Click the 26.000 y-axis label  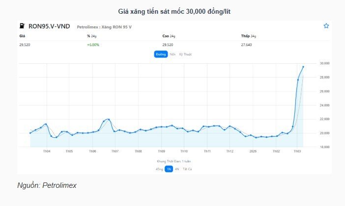(x=324, y=91)
